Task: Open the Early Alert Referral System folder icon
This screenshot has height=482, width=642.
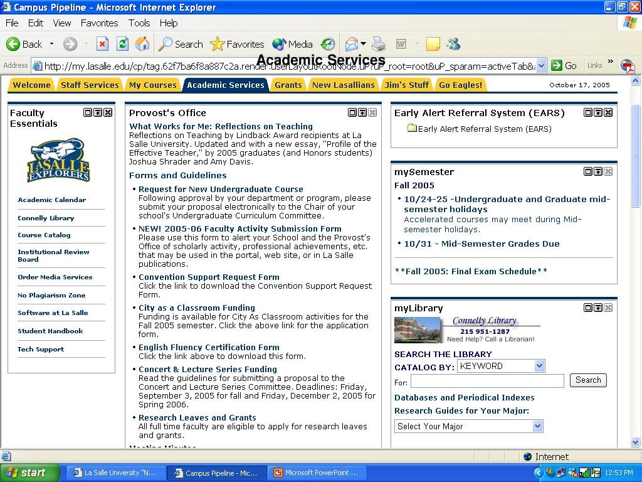Action: click(x=412, y=128)
